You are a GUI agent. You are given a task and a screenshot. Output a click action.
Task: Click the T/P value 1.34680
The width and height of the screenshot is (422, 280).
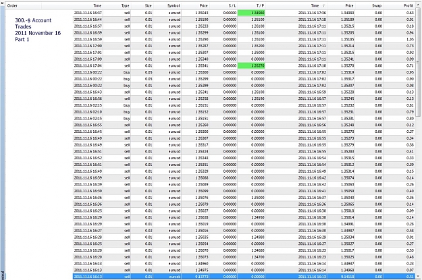(x=257, y=250)
